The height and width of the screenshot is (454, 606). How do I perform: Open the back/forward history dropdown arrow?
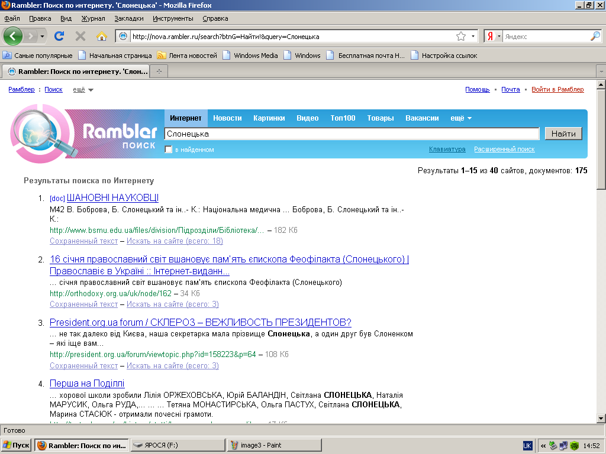42,37
